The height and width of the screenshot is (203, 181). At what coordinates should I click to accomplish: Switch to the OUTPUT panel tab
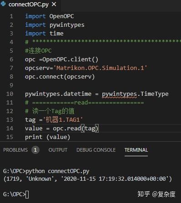click(x=58, y=150)
